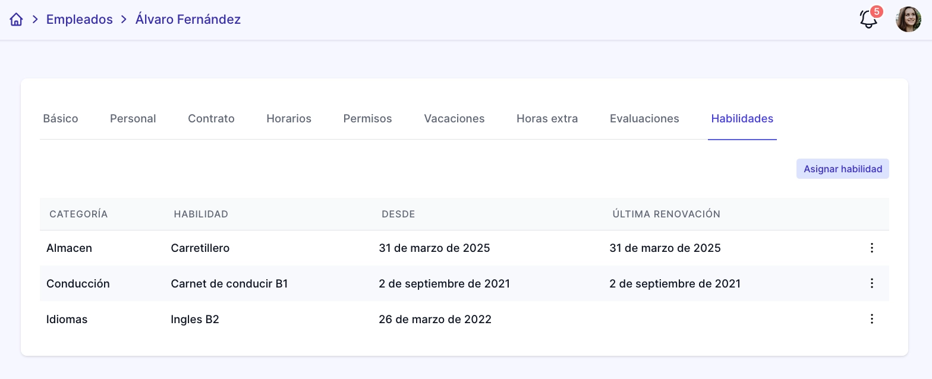Open the actions menu for Carnet de conducir B1
Image resolution: width=932 pixels, height=379 pixels.
[872, 283]
